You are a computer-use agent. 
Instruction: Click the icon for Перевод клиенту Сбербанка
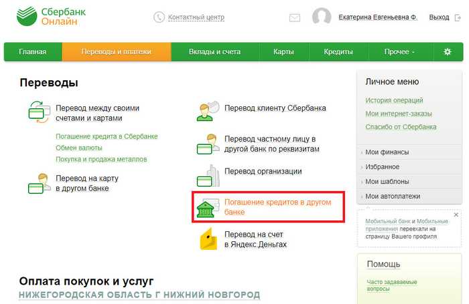(208, 111)
